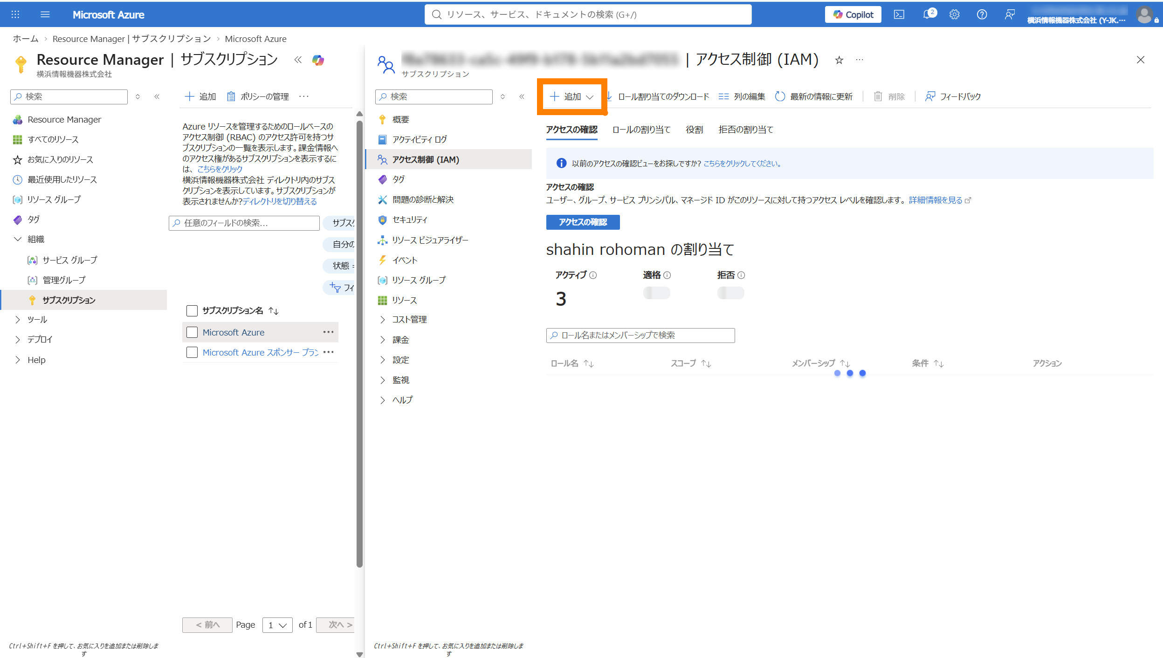
Task: Click 列の編集 edit columns button
Action: (x=742, y=96)
